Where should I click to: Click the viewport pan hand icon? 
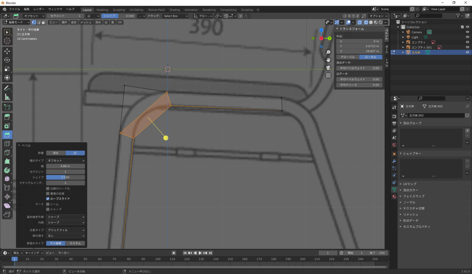(328, 60)
